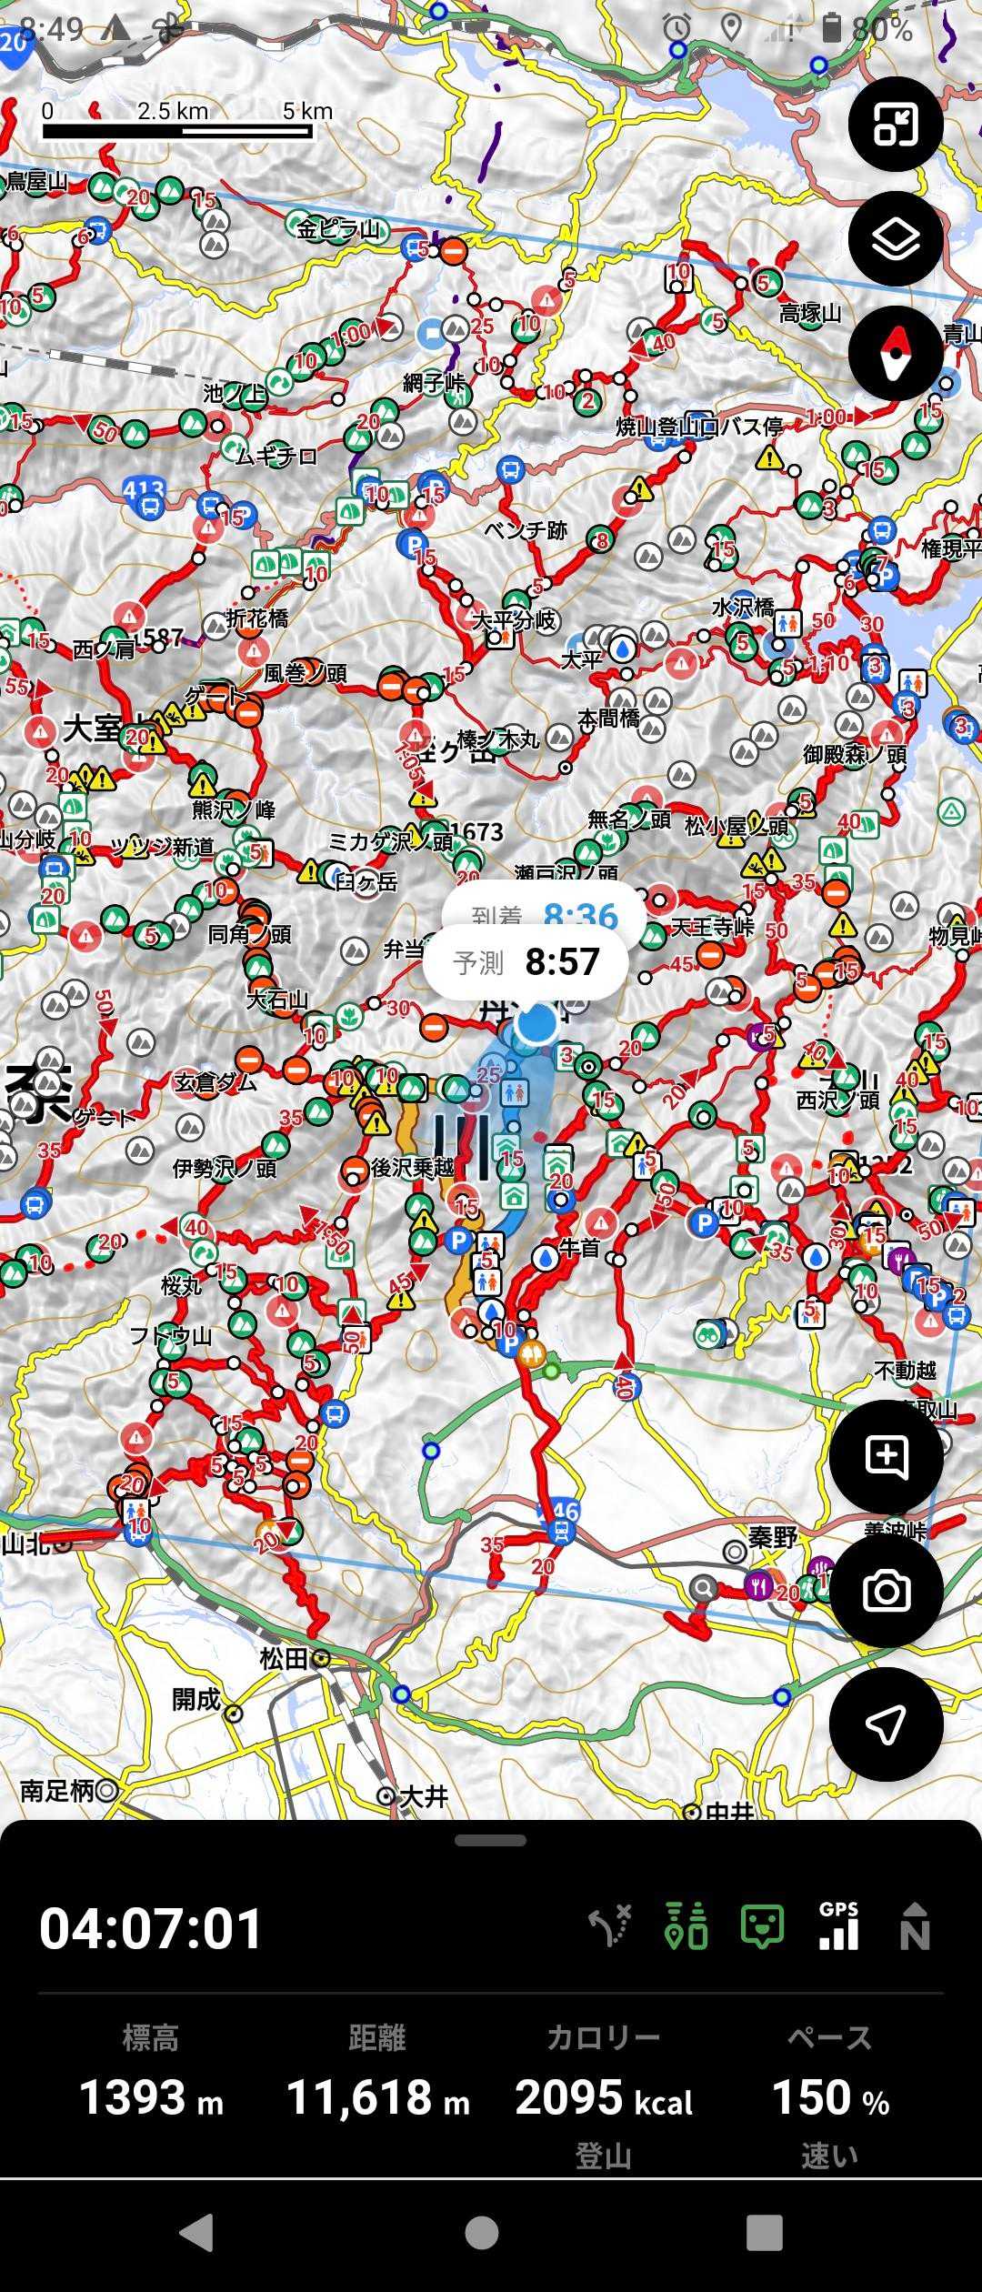Expand the bottom activity panel handle

click(x=490, y=1841)
